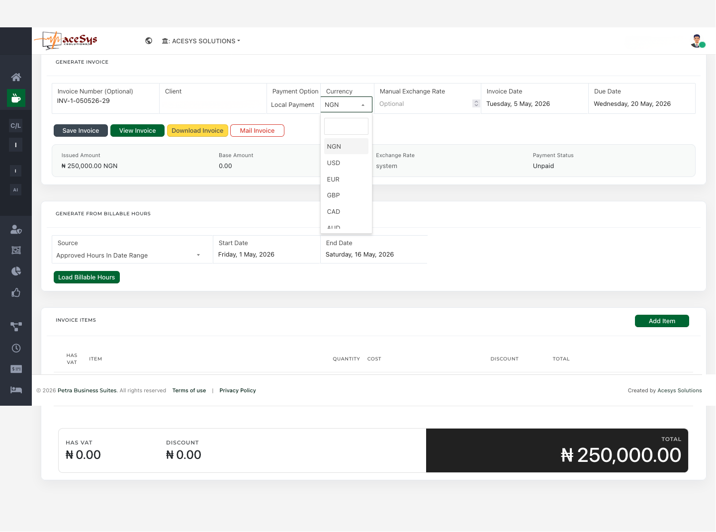Open the bed sidebar icon
This screenshot has height=532, width=716.
(16, 390)
